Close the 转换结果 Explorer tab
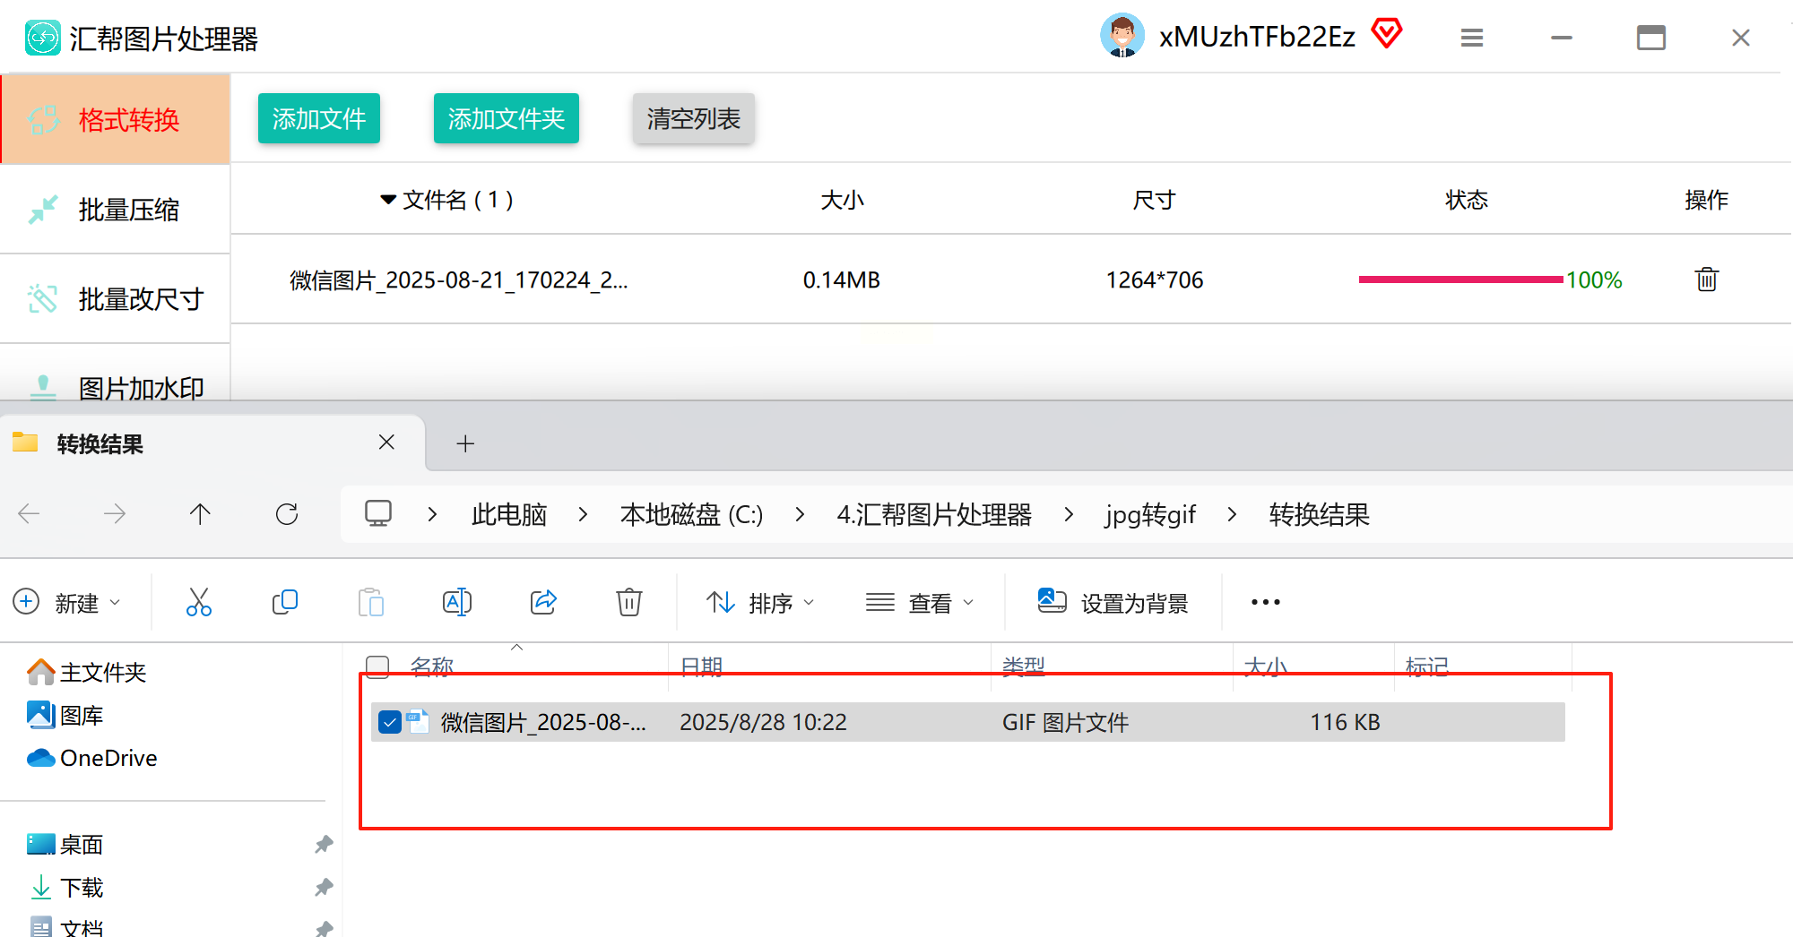The height and width of the screenshot is (937, 1793). pos(386,443)
